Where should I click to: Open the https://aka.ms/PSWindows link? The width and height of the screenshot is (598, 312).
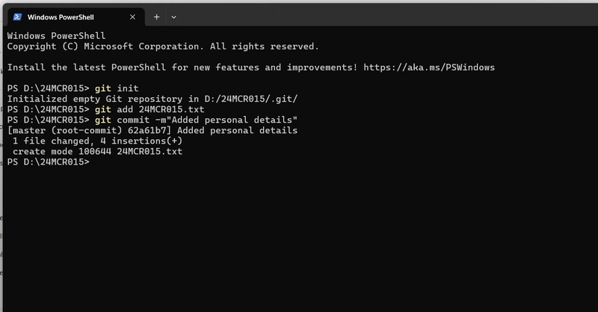(x=429, y=67)
